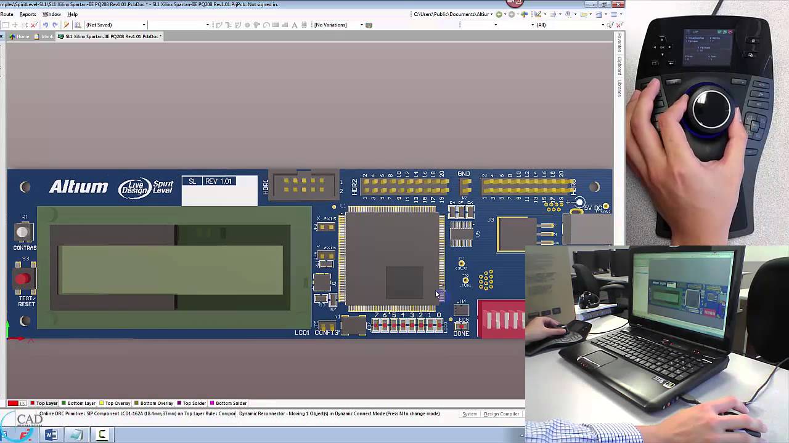Click the red DIP switch component
This screenshot has height=443, width=789.
pos(502,319)
